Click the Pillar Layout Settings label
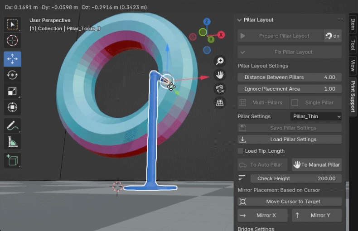 (x=263, y=66)
